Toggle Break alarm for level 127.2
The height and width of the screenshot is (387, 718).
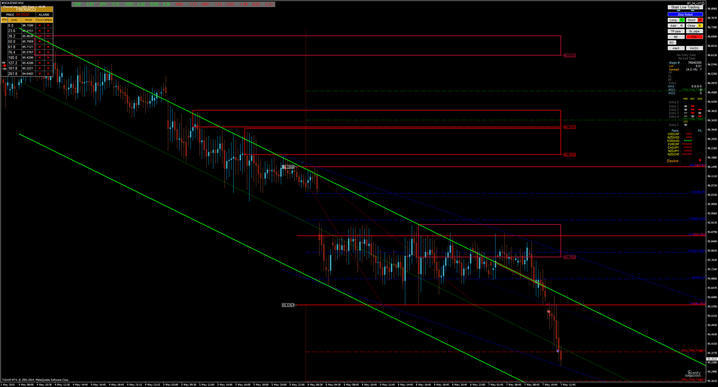[48, 63]
